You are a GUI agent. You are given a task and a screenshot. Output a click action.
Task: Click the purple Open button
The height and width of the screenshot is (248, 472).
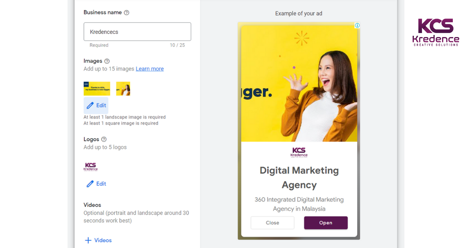326,223
